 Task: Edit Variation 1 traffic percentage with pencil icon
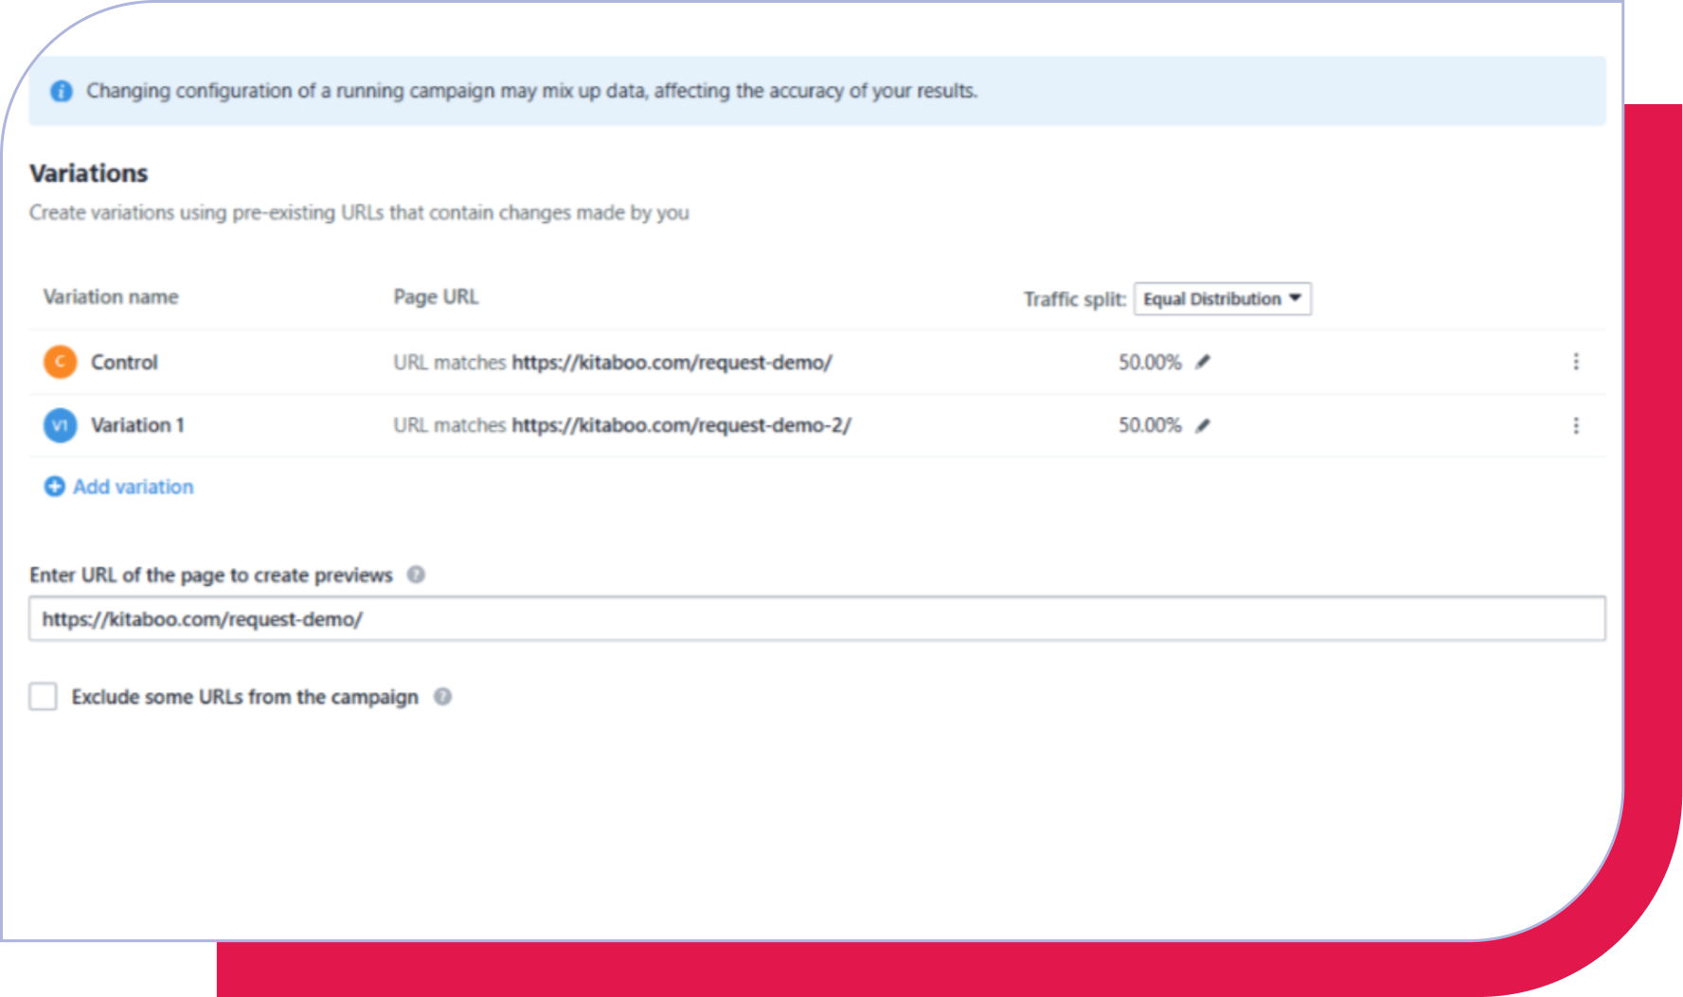1203,425
